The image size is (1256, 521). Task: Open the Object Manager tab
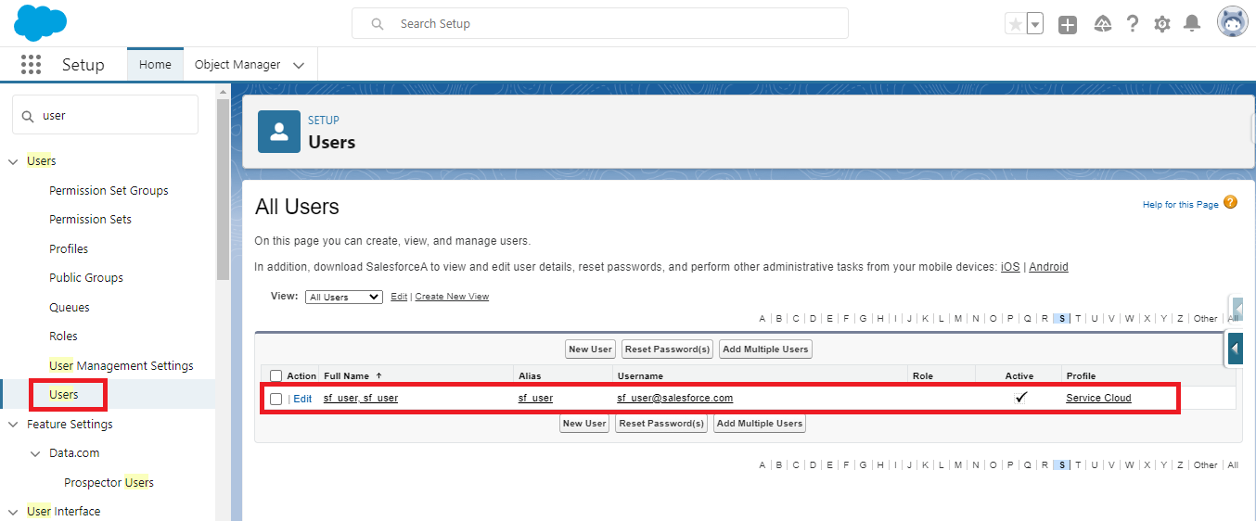[237, 65]
